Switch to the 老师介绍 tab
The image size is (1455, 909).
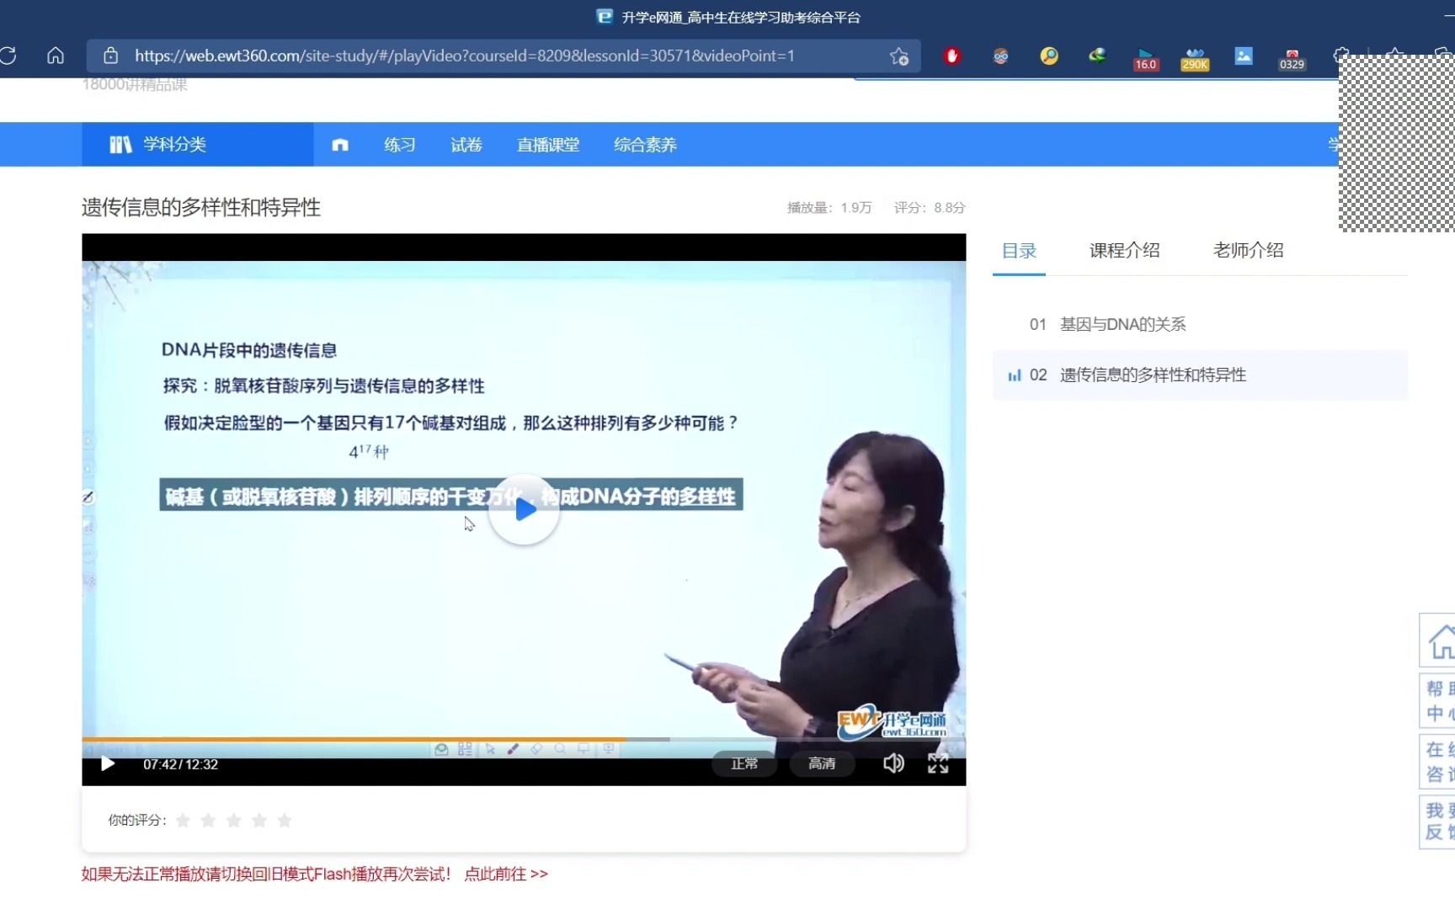click(1249, 250)
